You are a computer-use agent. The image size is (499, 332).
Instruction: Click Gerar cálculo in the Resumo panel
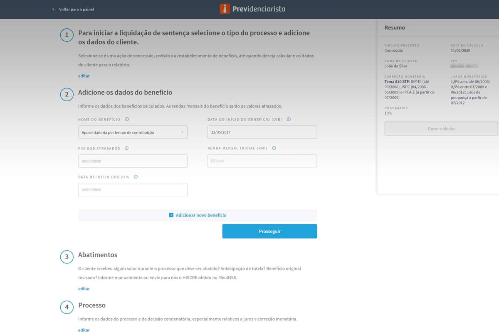pos(441,129)
